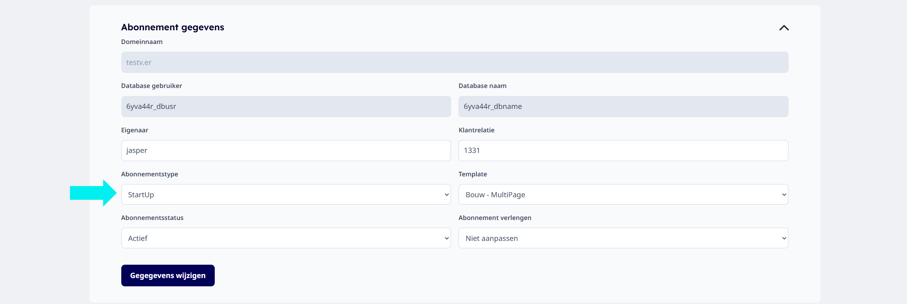Image resolution: width=907 pixels, height=304 pixels.
Task: Open the Abonnementsstatus dropdown showing Actief
Action: pos(286,238)
